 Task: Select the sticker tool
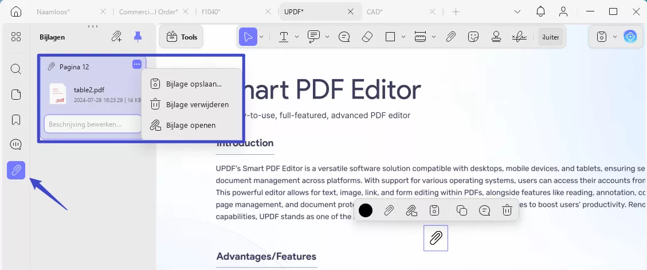pos(473,37)
